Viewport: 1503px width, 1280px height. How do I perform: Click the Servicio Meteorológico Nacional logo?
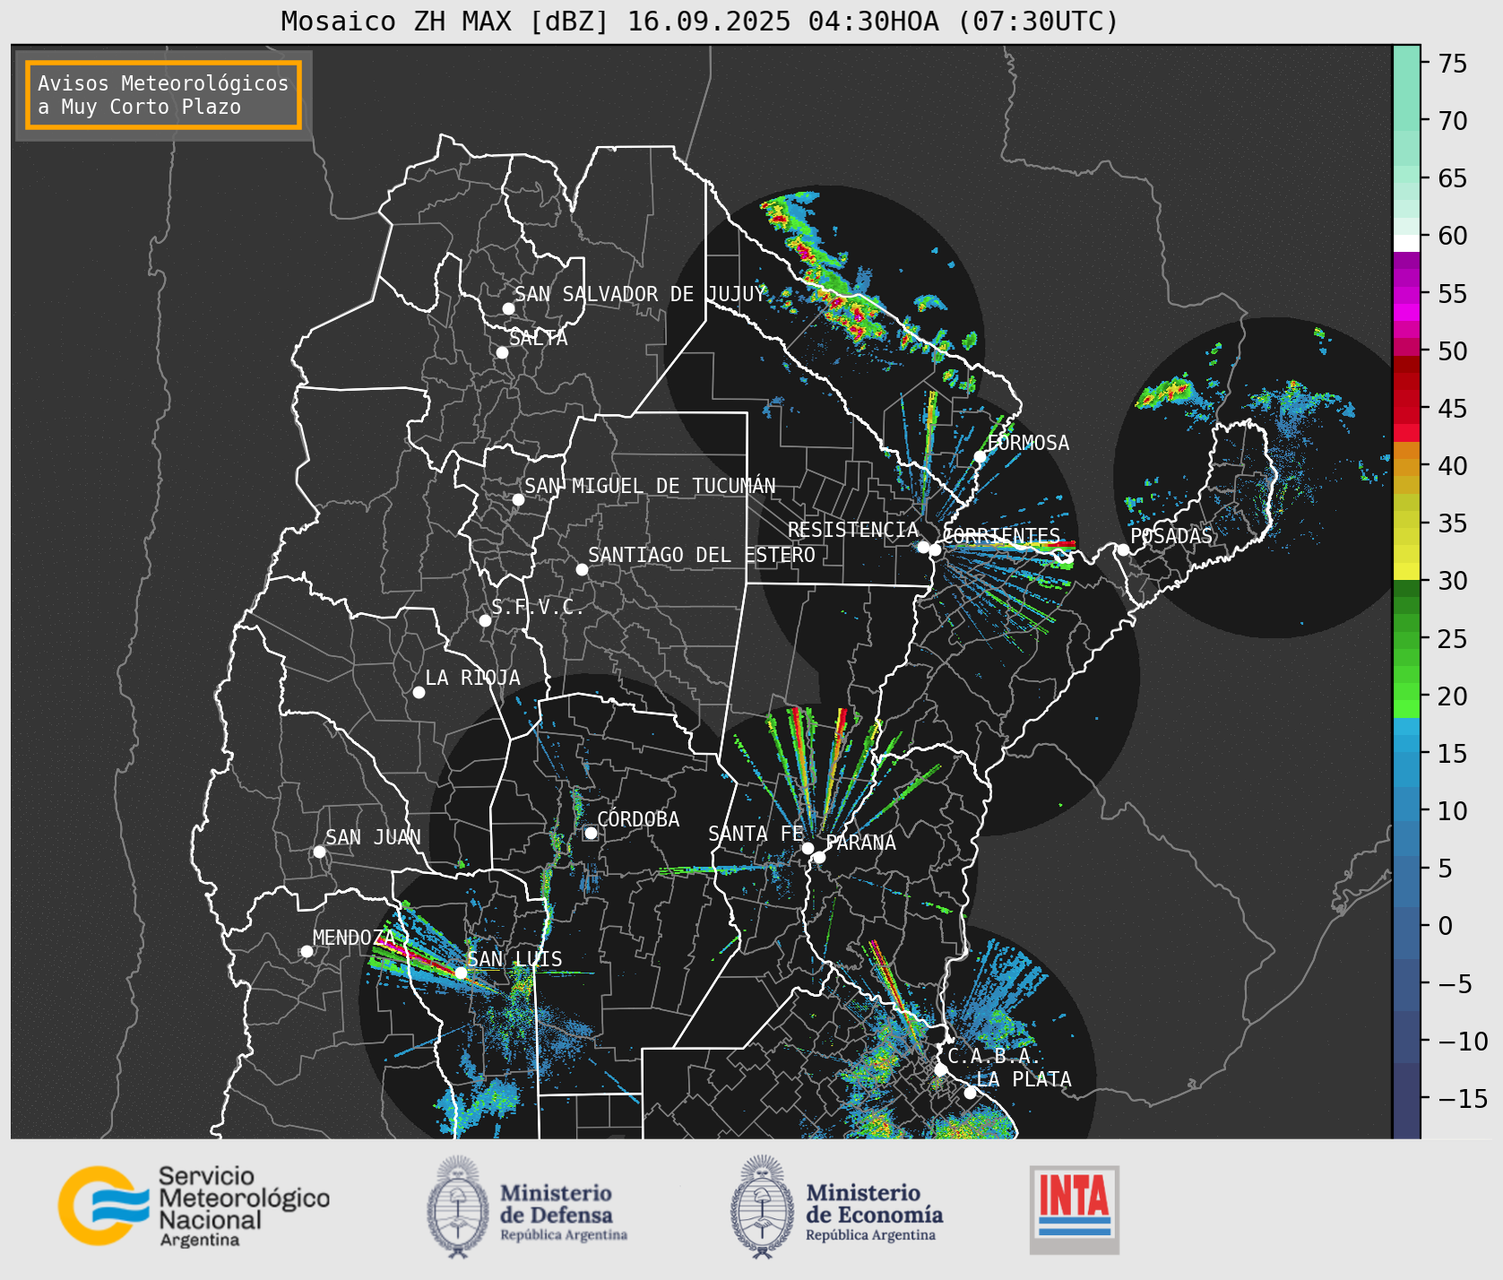194,1206
